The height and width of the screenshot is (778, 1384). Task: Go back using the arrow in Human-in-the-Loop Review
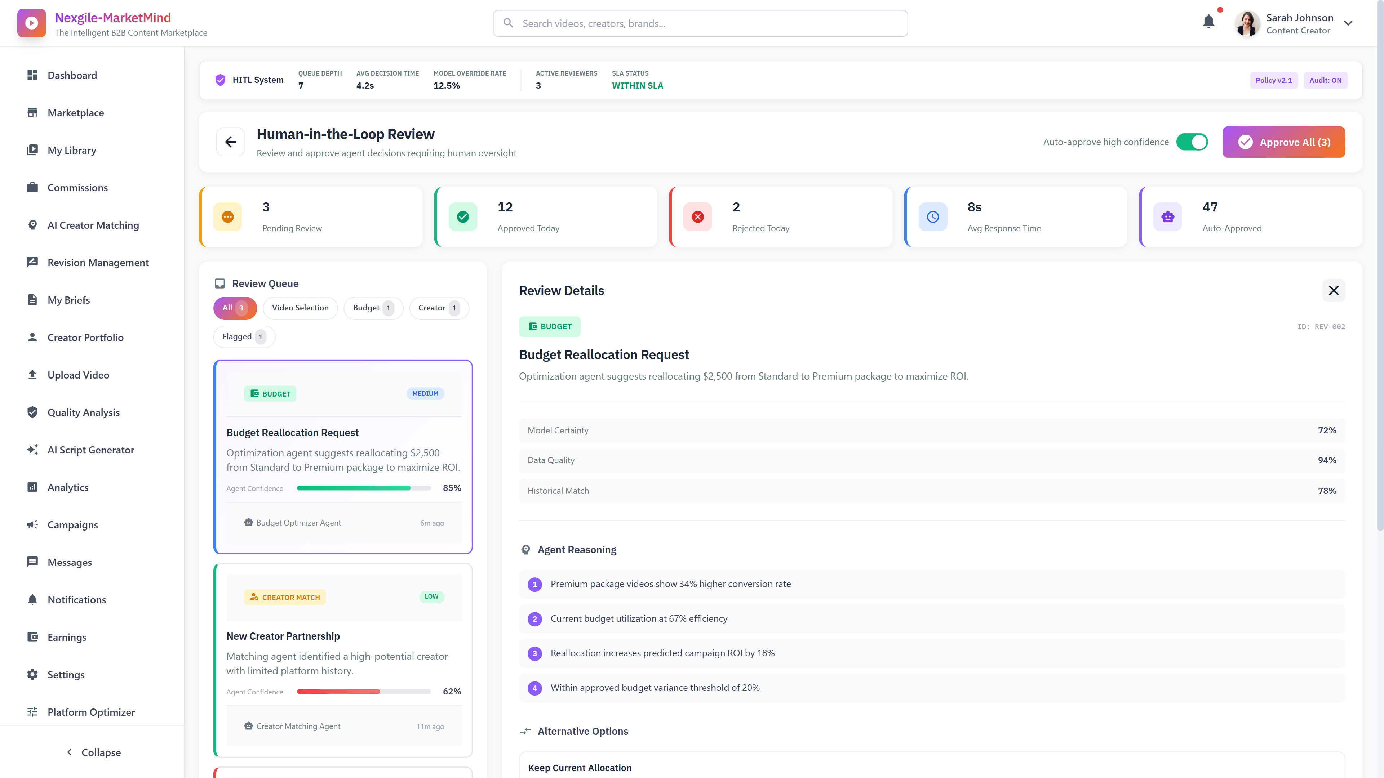click(x=231, y=142)
